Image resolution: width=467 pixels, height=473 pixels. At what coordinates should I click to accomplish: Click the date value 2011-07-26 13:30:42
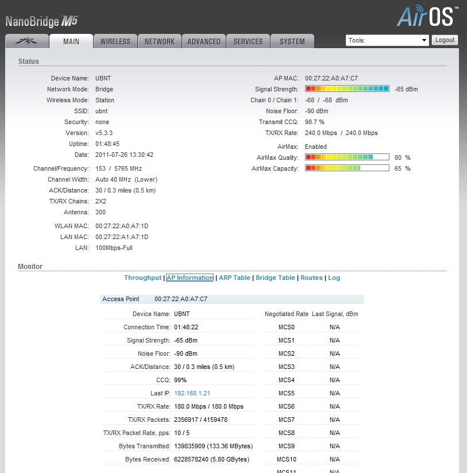(x=124, y=155)
